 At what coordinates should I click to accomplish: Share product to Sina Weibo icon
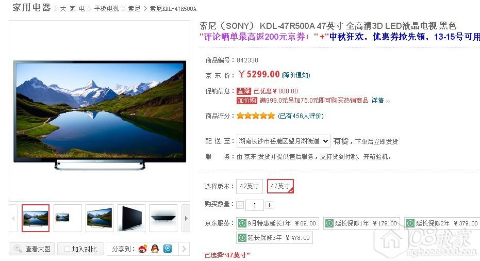(x=143, y=249)
